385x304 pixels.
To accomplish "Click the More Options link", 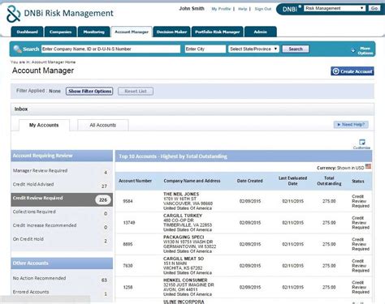I will click(x=366, y=50).
